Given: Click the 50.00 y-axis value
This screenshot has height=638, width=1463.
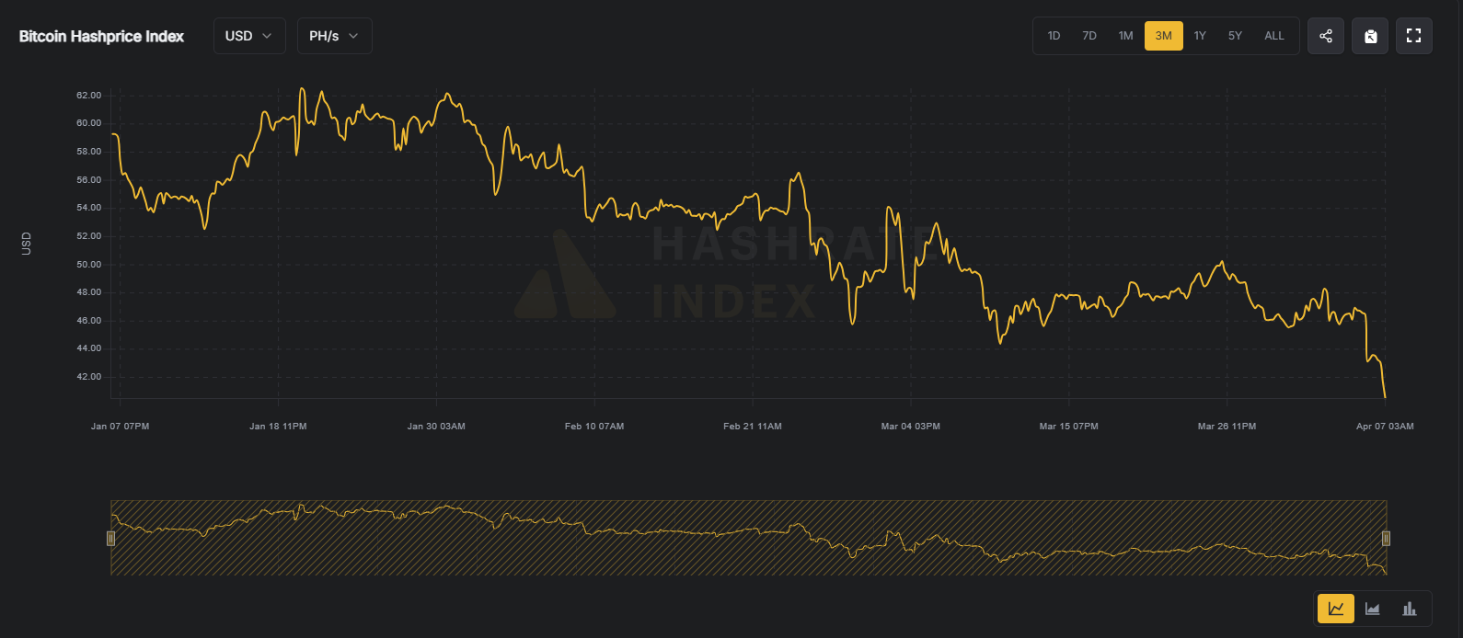Looking at the screenshot, I should click(x=89, y=265).
